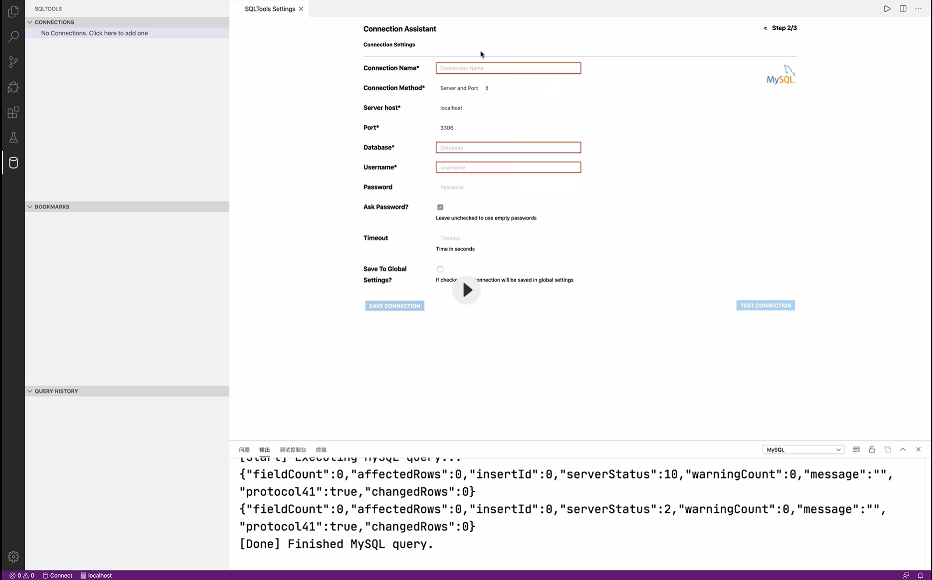Open the feedback icon in status bar
Screen dimensions: 932x580
(x=906, y=575)
